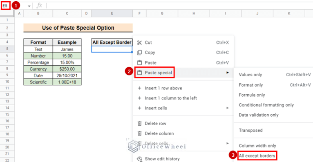Click the Show edit history clock icon
This screenshot has height=162, width=313.
point(139,159)
